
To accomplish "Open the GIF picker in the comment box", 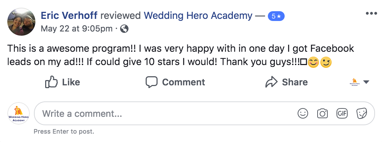I will [341, 113].
